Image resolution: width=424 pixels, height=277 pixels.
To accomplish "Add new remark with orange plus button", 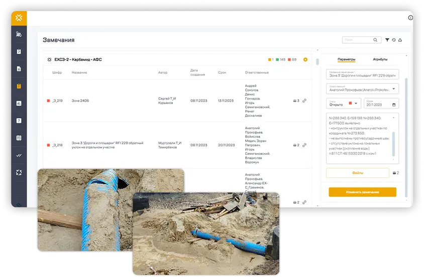I will point(305,59).
